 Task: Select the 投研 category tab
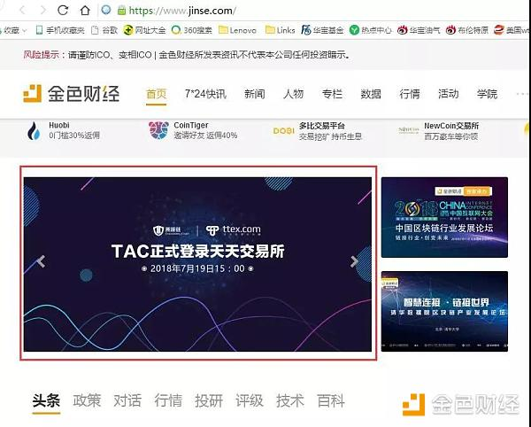pyautogui.click(x=209, y=401)
